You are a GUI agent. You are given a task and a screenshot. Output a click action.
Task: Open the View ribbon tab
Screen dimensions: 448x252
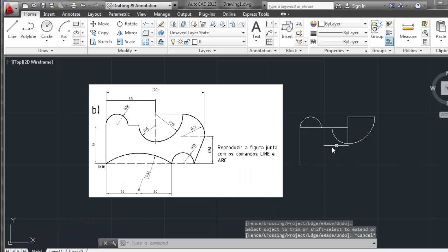pos(142,14)
